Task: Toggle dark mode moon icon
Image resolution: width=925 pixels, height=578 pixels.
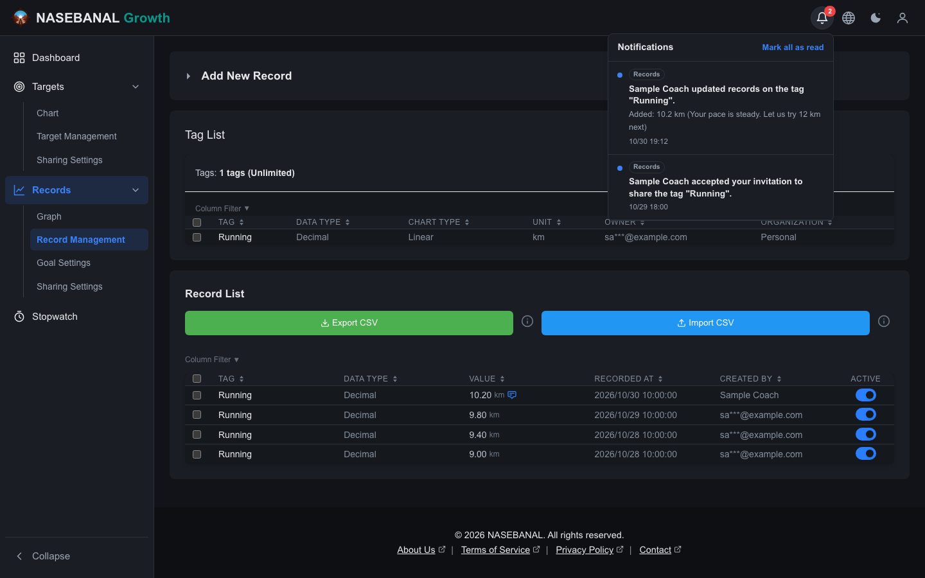Action: [x=876, y=18]
